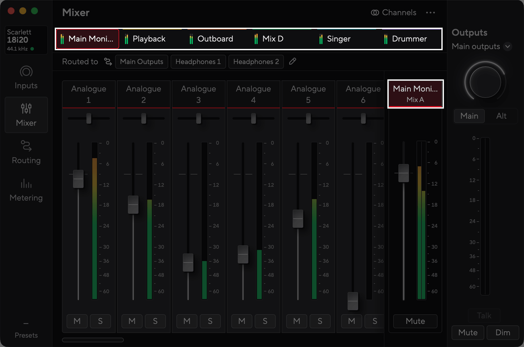
Task: Click the Headphones 2 routing button
Action: pyautogui.click(x=256, y=62)
